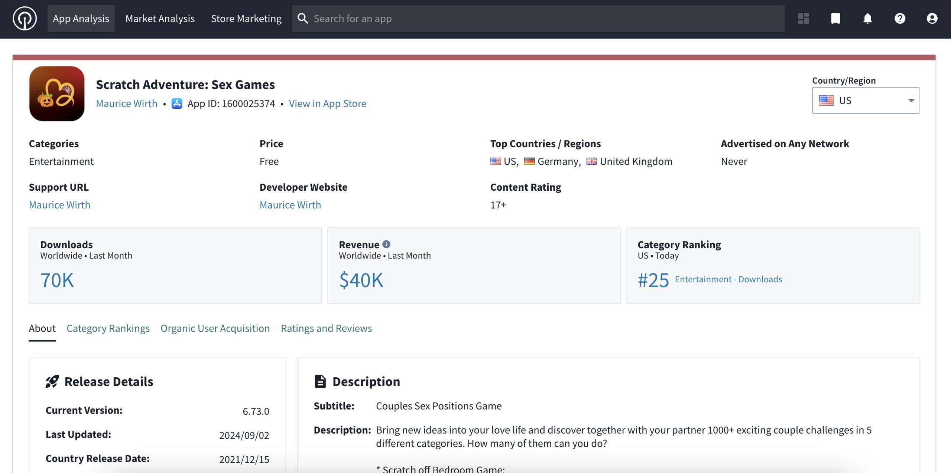Click the App Store platform icon
The image size is (951, 473).
pyautogui.click(x=177, y=104)
